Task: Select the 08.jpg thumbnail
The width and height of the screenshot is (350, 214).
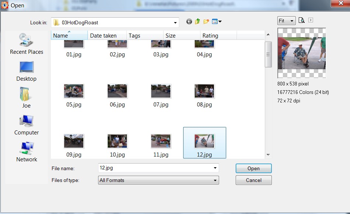Action: (x=204, y=91)
